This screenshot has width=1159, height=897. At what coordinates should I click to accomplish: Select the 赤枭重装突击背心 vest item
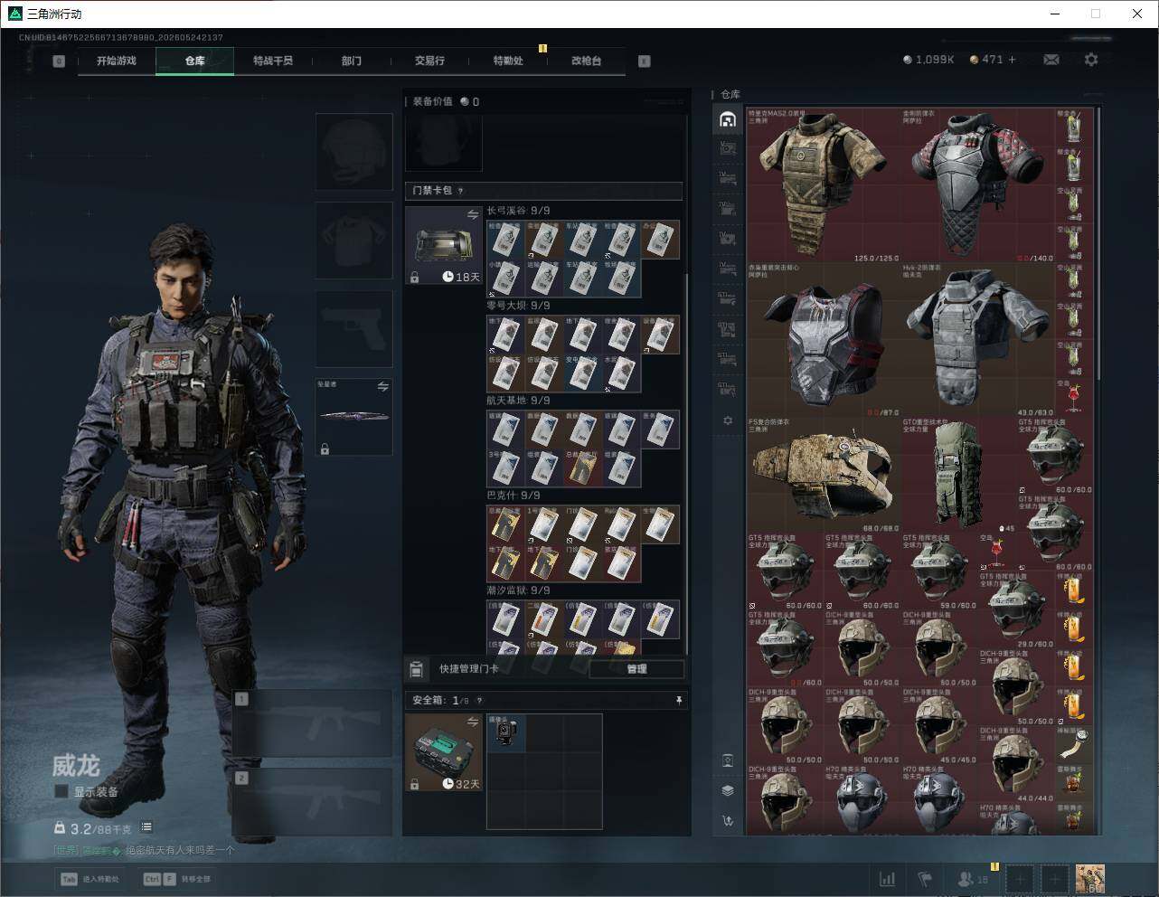[x=824, y=340]
